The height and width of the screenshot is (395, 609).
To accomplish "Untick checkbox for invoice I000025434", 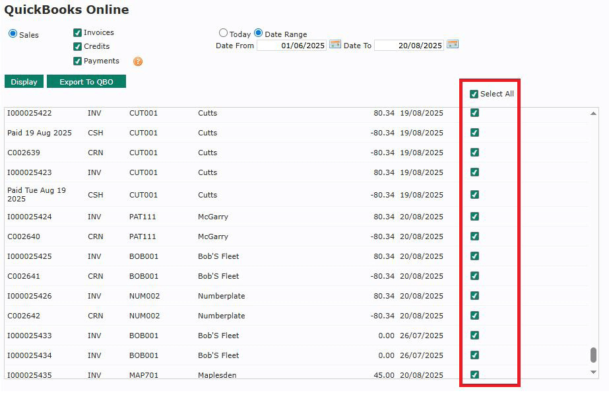I will point(474,355).
